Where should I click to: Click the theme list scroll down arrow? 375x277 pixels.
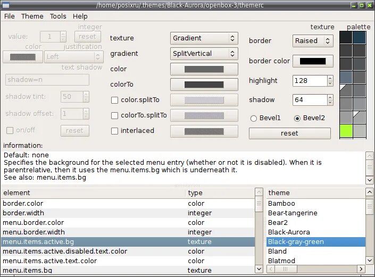(x=370, y=261)
